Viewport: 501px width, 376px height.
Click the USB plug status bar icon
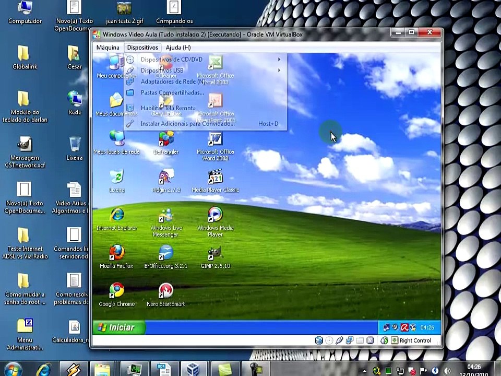[339, 340]
